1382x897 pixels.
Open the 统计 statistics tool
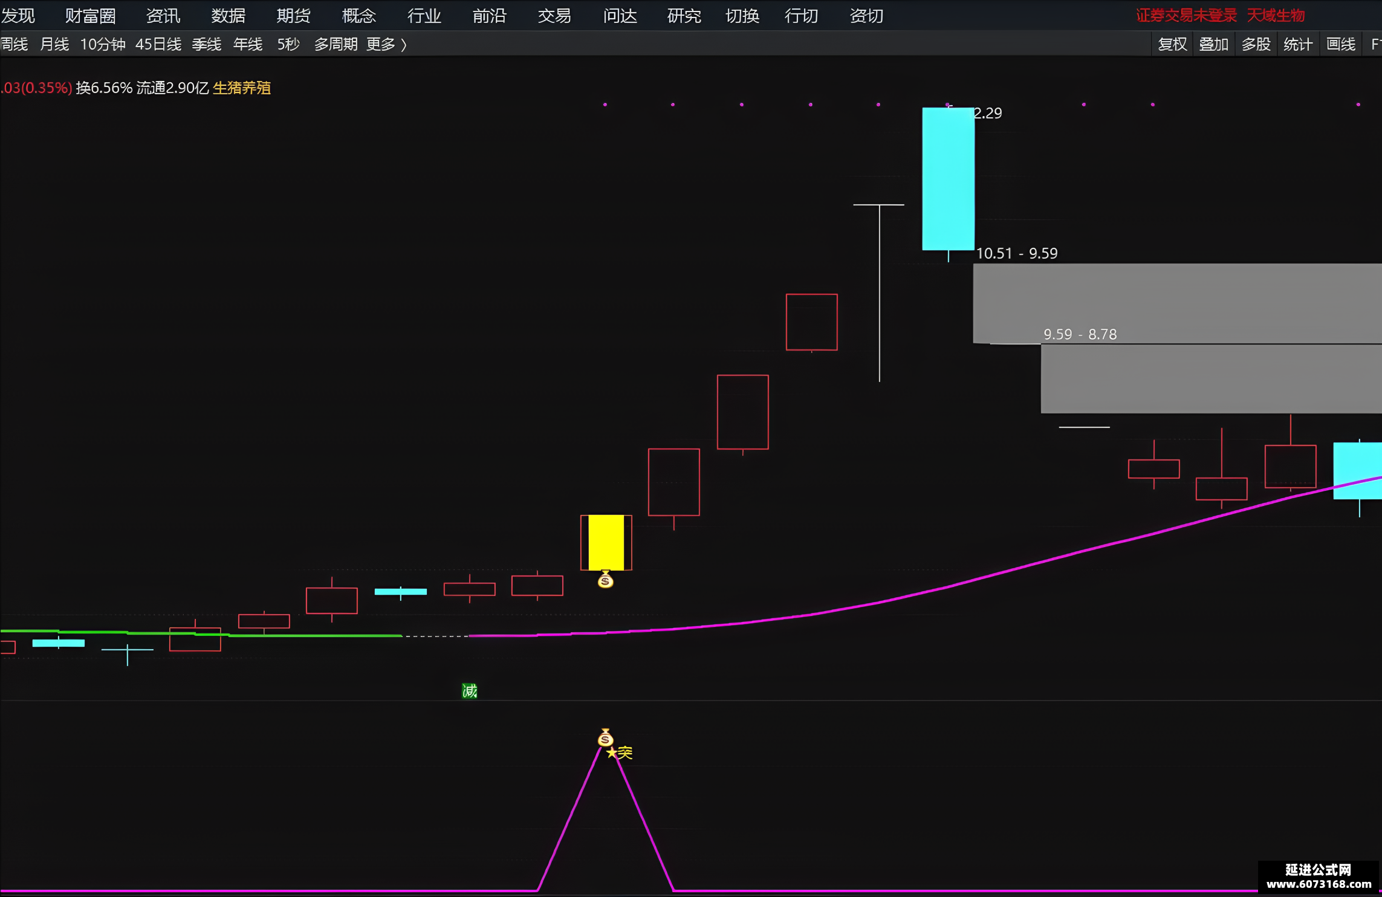(x=1298, y=44)
